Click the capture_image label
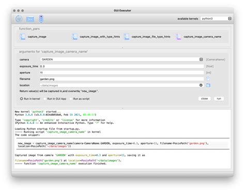 tap(37, 37)
